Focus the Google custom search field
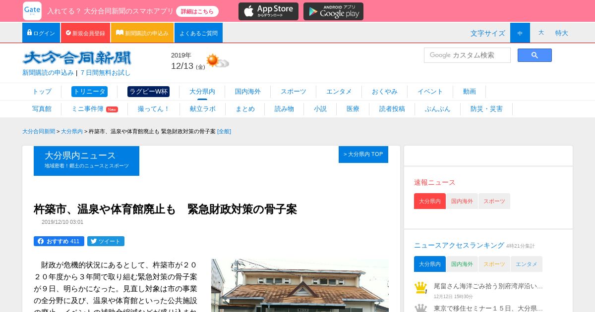The height and width of the screenshot is (312, 595). (x=467, y=55)
